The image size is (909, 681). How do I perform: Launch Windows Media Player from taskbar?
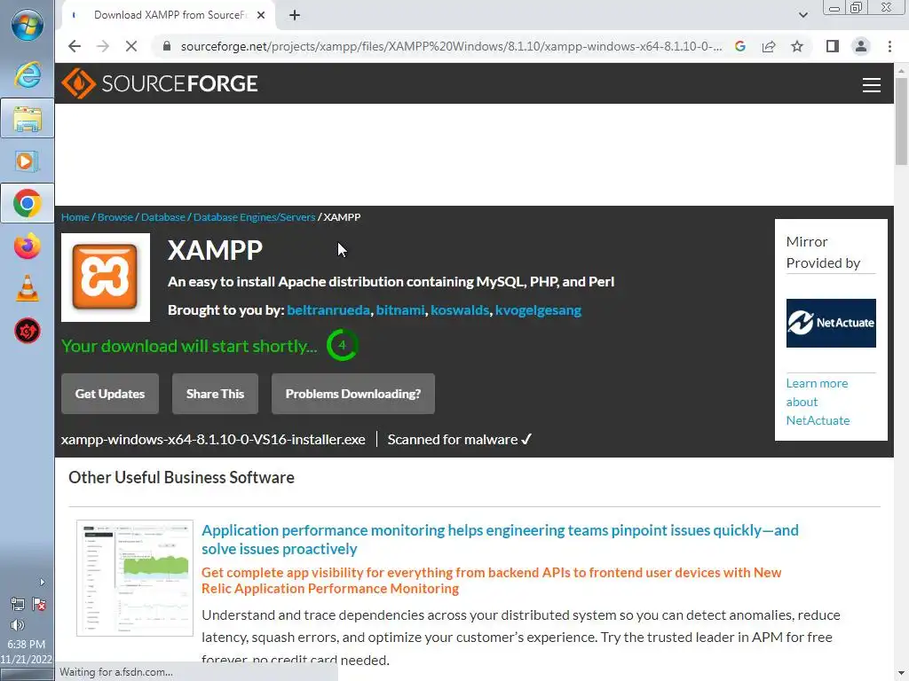click(x=28, y=161)
